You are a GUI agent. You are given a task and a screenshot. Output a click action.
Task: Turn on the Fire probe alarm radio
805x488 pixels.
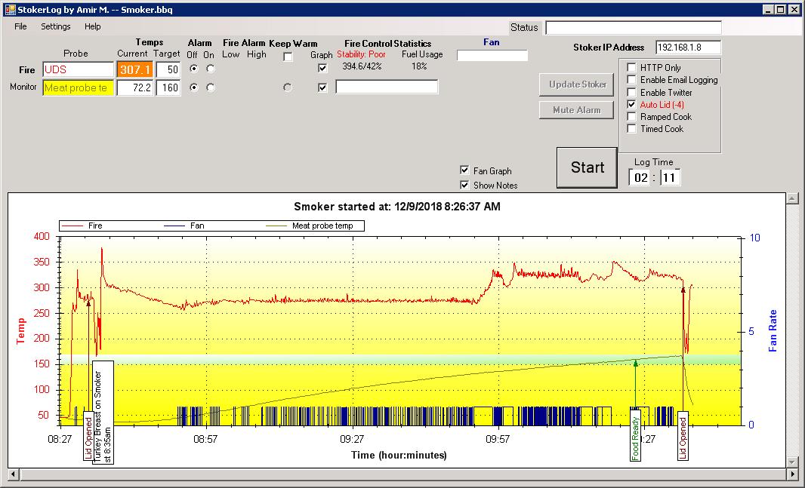pyautogui.click(x=210, y=69)
